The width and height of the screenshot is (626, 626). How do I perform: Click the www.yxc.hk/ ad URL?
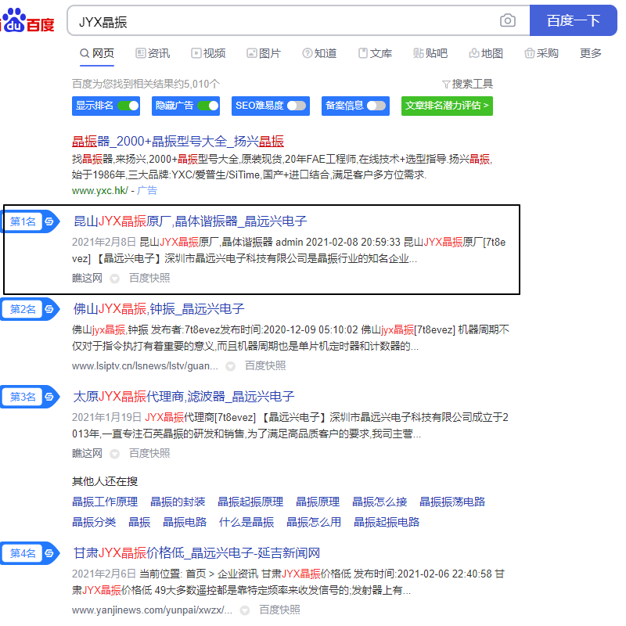click(x=100, y=190)
